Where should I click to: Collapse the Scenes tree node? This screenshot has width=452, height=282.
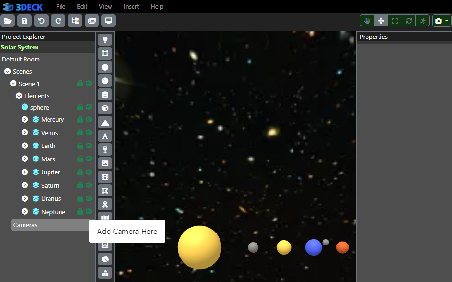[x=7, y=71]
